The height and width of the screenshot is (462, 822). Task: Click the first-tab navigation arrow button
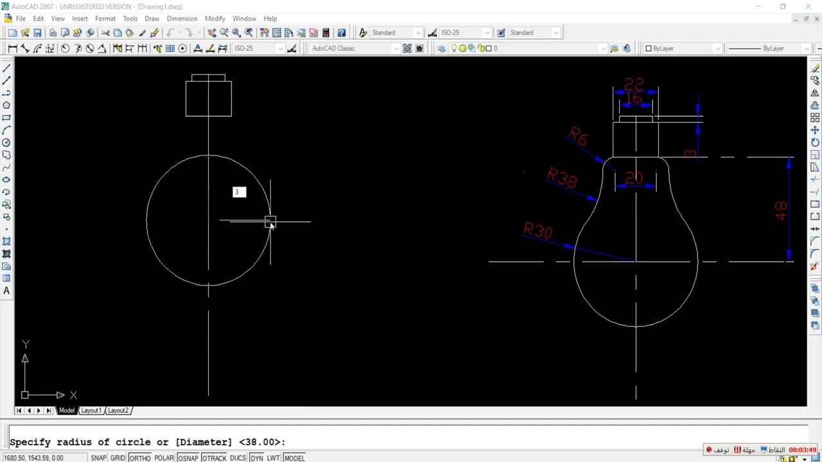(x=19, y=411)
